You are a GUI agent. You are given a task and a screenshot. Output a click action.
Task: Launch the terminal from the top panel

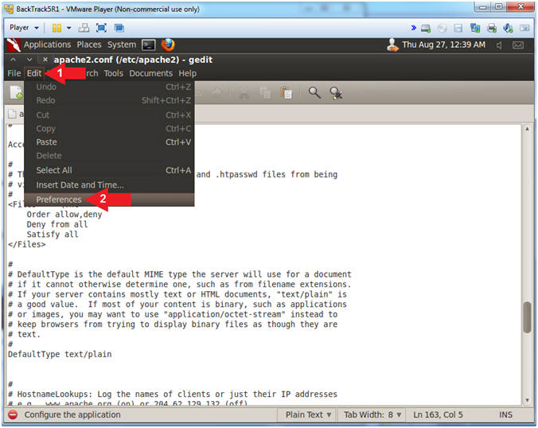point(149,45)
